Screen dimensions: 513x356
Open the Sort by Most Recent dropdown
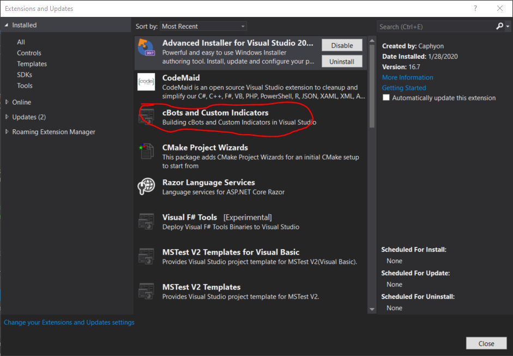coord(203,26)
